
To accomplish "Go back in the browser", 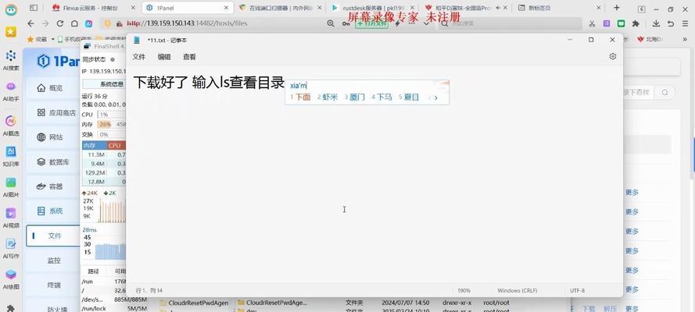I will tap(30, 23).
